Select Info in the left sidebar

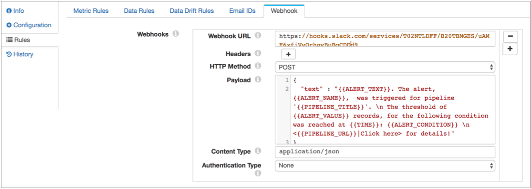[16, 11]
